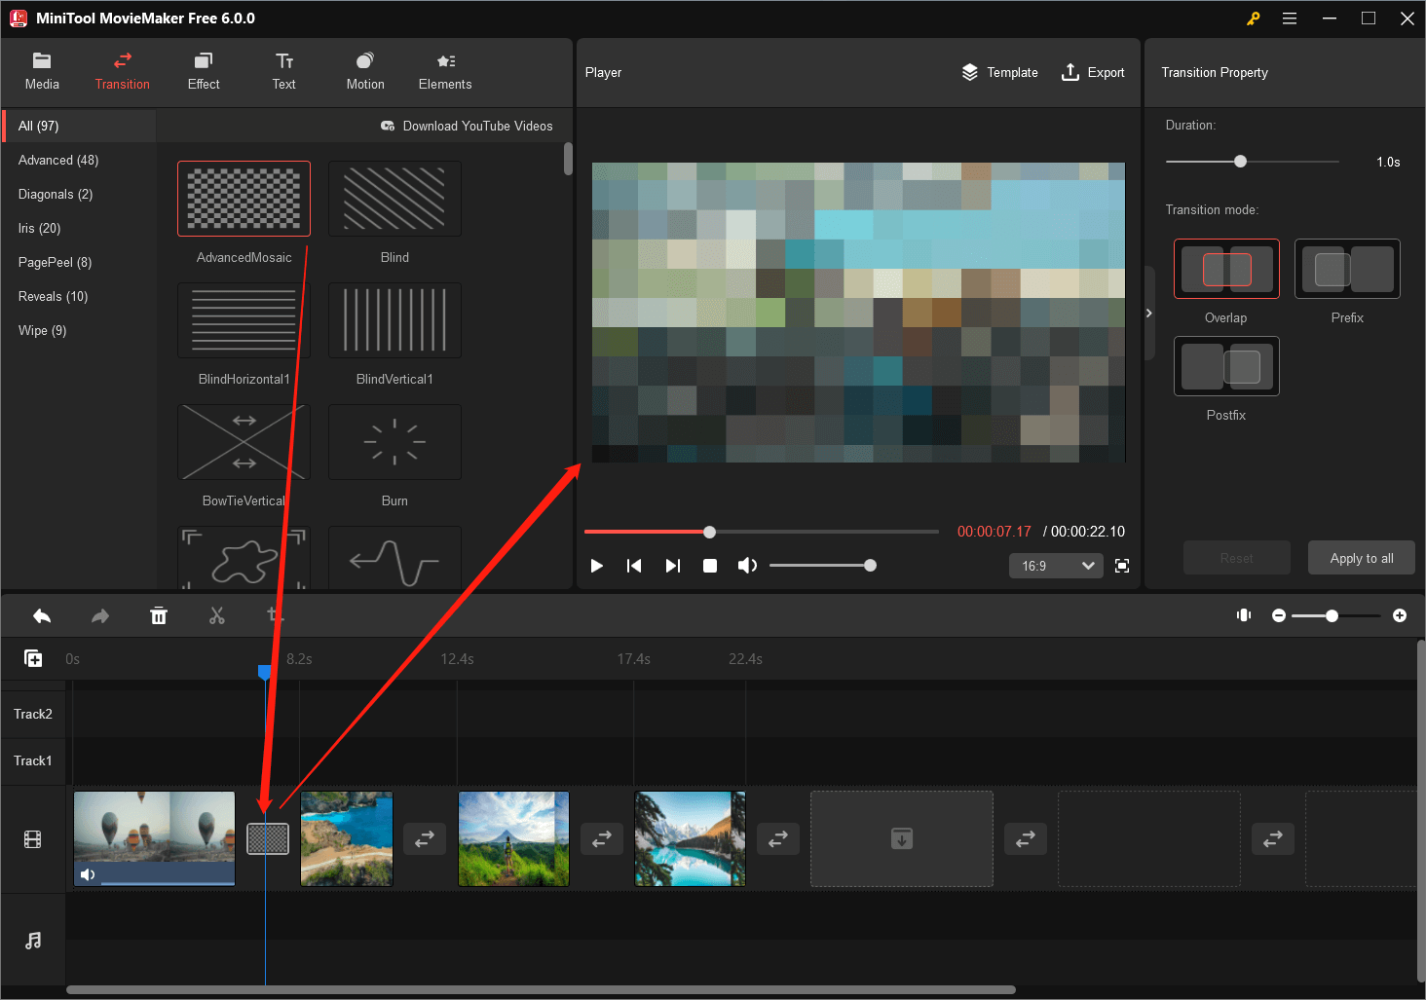Split the clip with the scissors icon
The height and width of the screenshot is (1000, 1426).
pos(217,615)
